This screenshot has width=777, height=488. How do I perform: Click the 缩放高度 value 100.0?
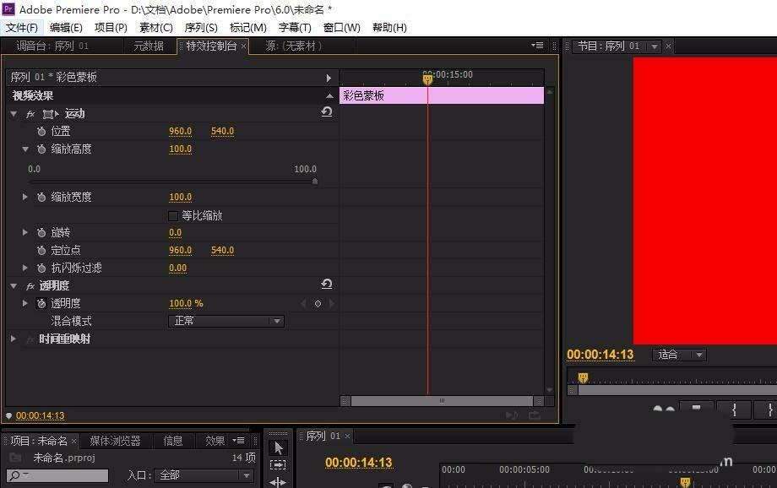pos(180,149)
